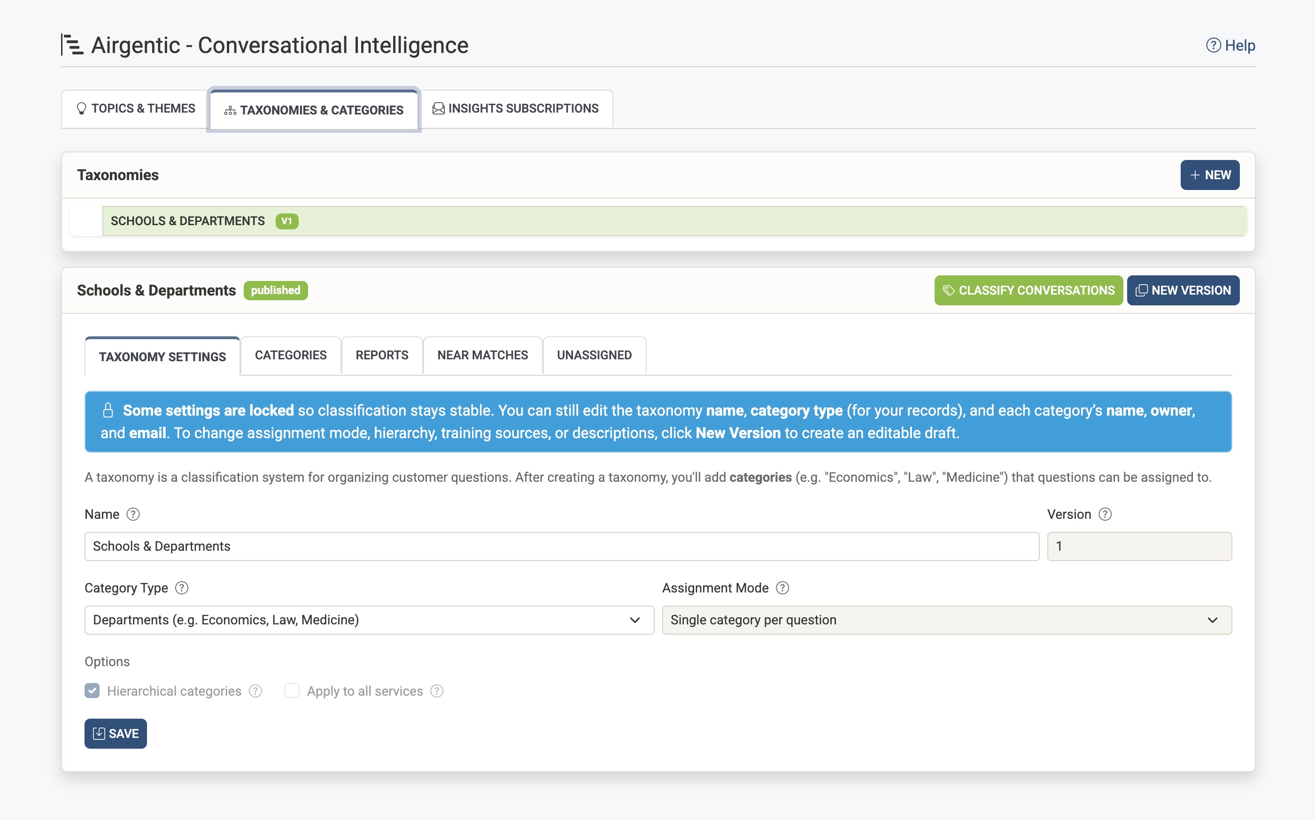Image resolution: width=1315 pixels, height=820 pixels.
Task: Click help icon next to Apply to all services
Action: click(437, 691)
